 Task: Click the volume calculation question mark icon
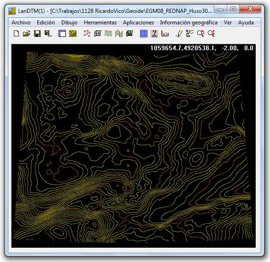coord(154,34)
